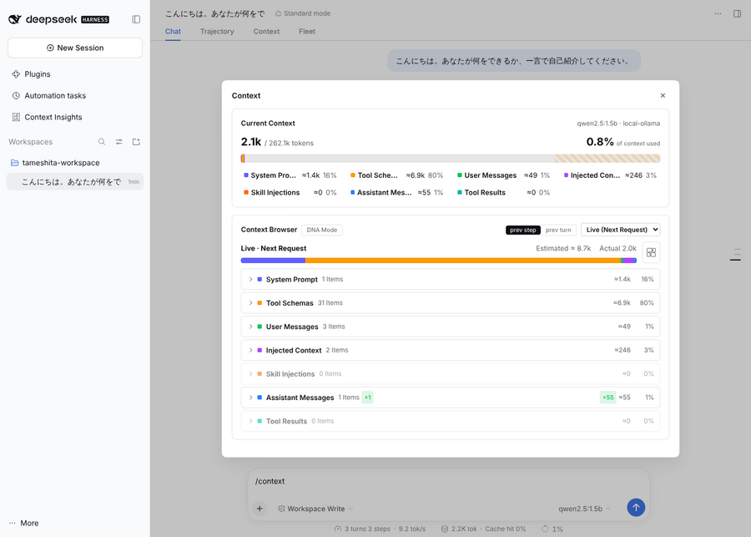The image size is (751, 537).
Task: Search workspaces with magnifier icon
Action: pos(102,141)
